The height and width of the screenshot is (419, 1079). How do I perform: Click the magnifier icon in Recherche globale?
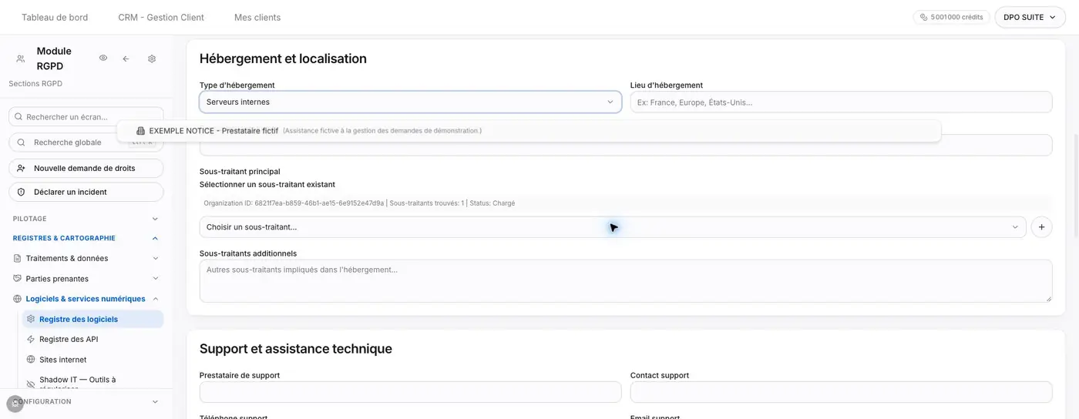[x=21, y=142]
